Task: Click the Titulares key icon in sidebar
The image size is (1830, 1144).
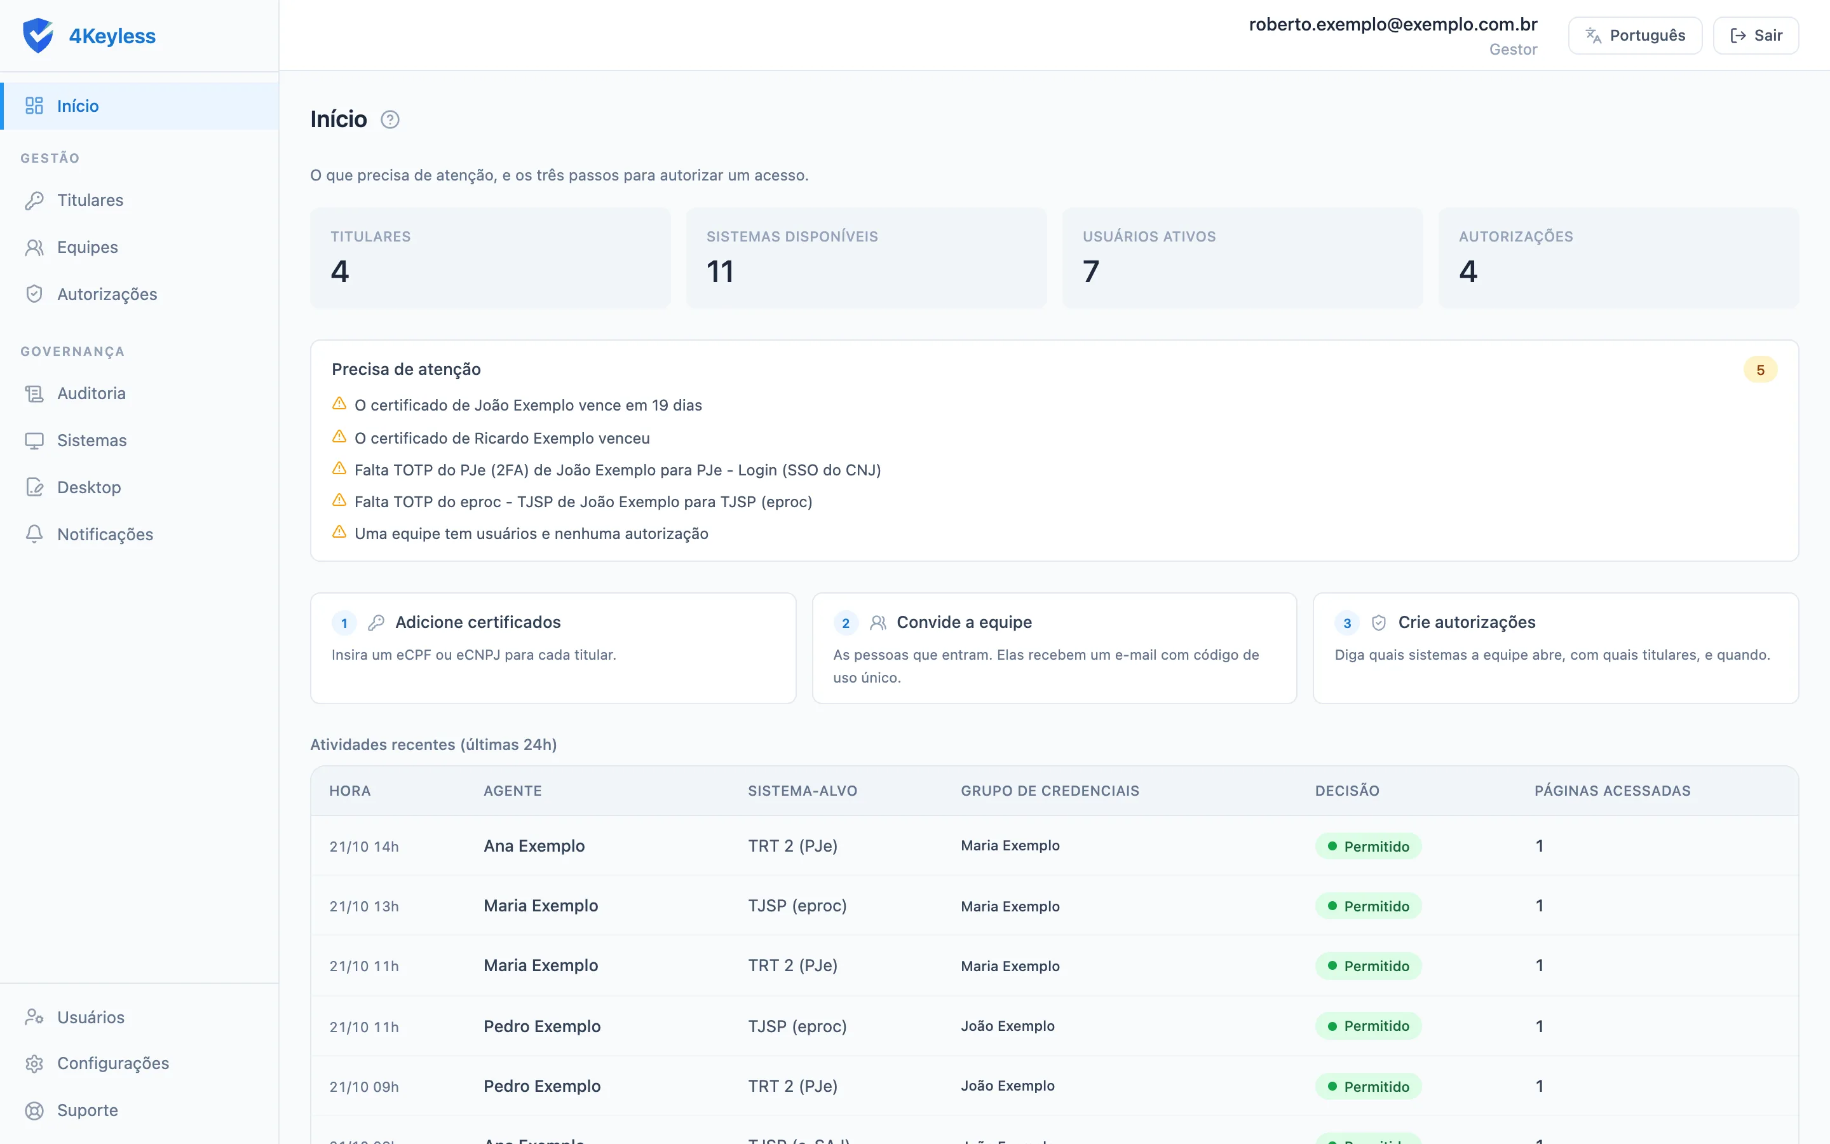Action: tap(34, 200)
